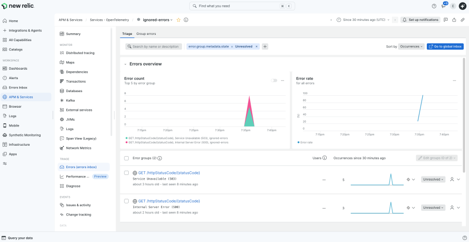Image resolution: width=469 pixels, height=242 pixels.
Task: Show info about Error groups count
Action: pos(160,158)
